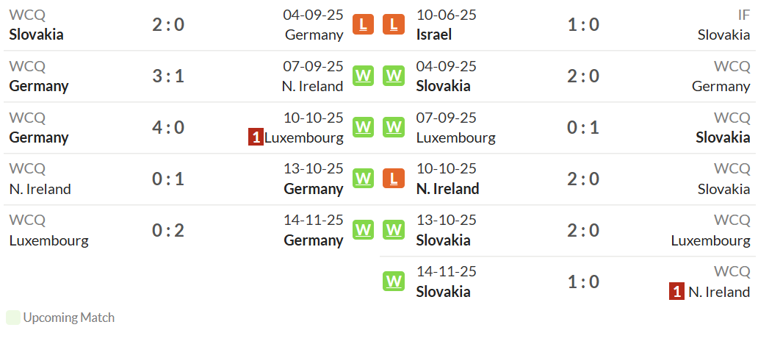Open the N. Ireland 0:1 Germany score
Image resolution: width=758 pixels, height=344 pixels.
(x=168, y=179)
